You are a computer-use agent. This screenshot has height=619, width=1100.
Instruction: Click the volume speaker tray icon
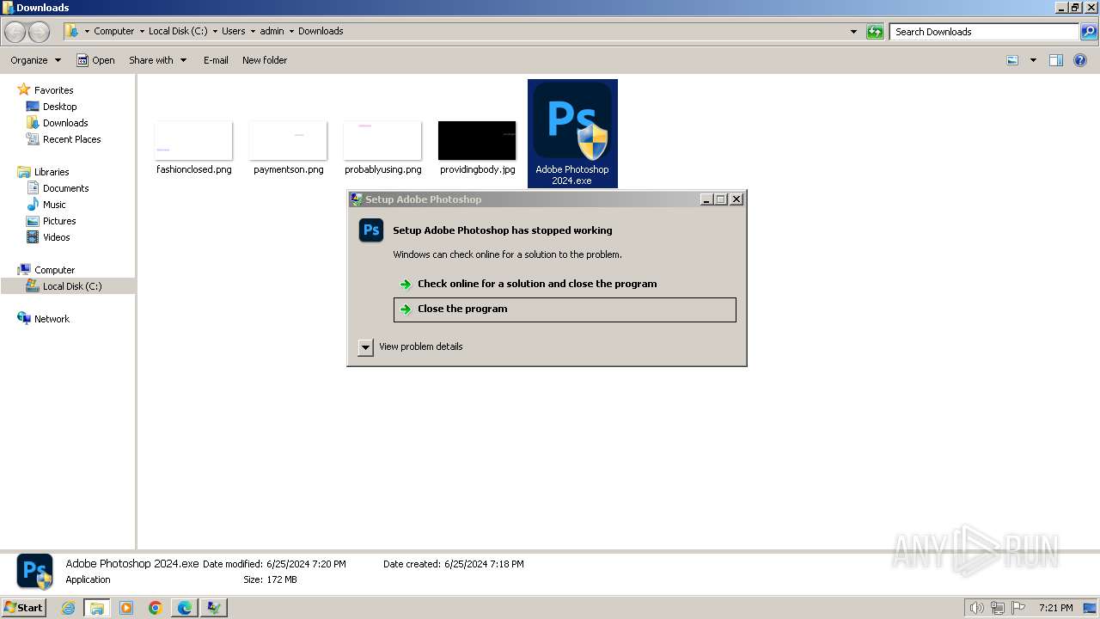coord(977,608)
